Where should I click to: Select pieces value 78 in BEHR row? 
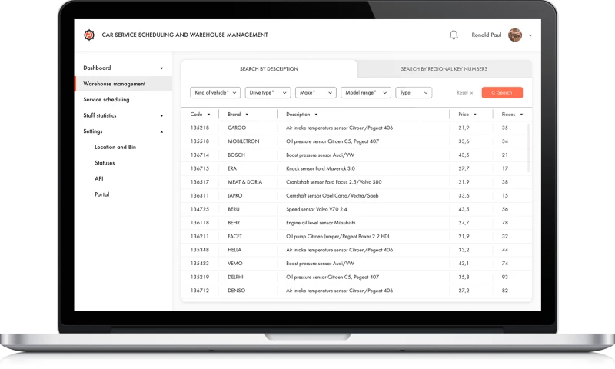(505, 223)
